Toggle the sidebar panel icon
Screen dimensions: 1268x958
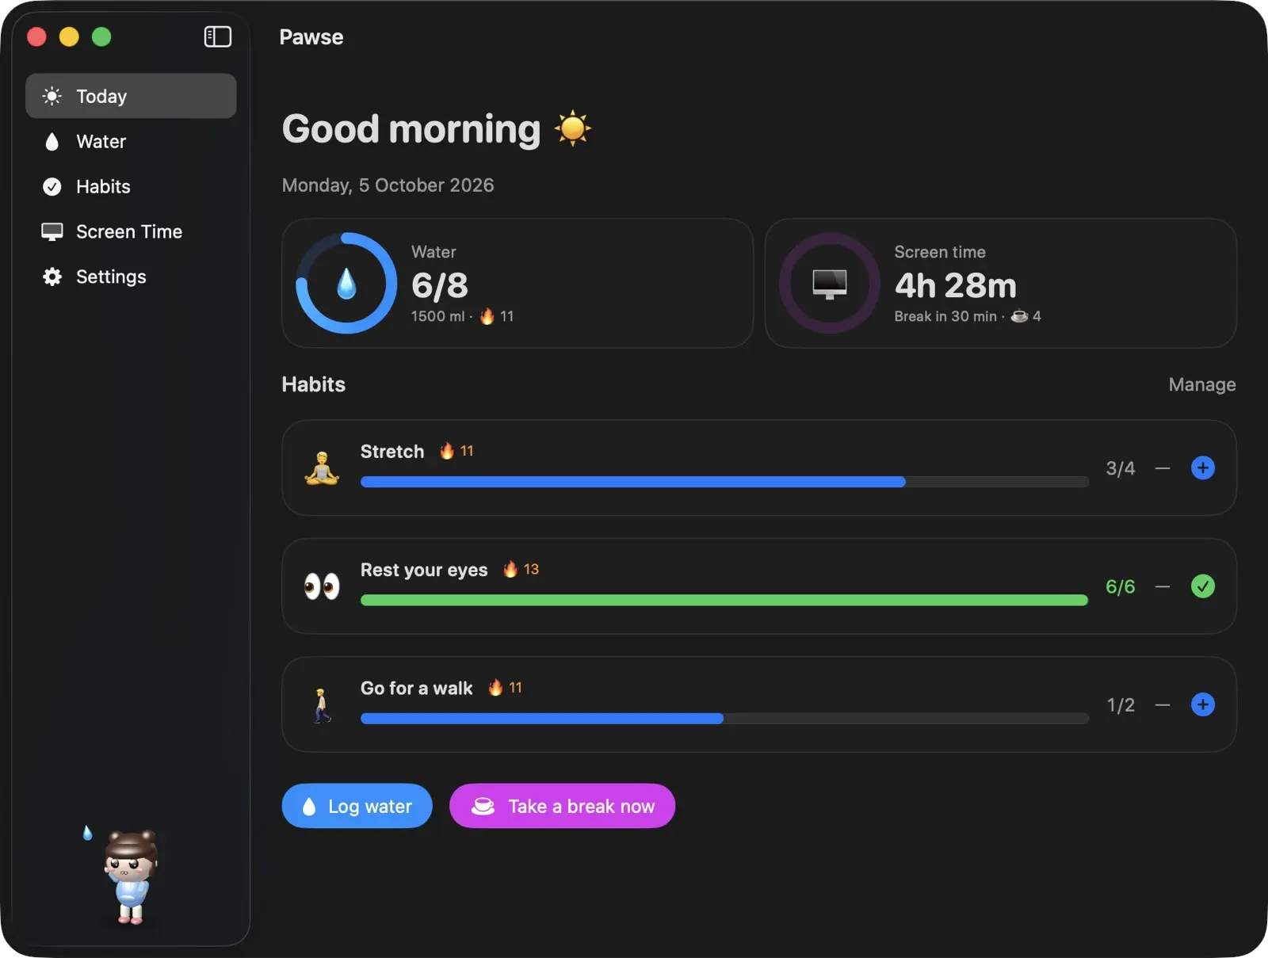coord(217,37)
